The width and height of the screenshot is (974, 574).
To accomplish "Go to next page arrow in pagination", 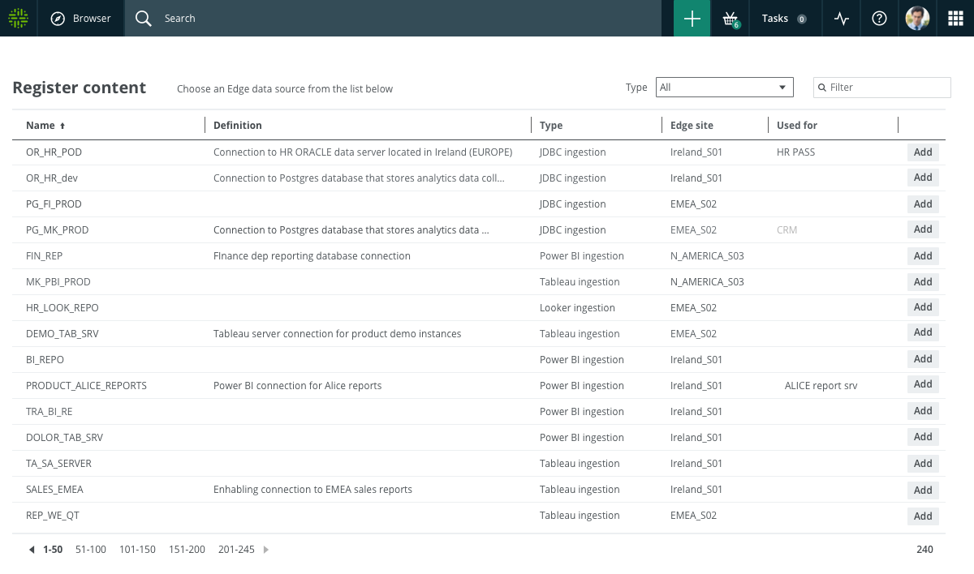I will click(265, 550).
